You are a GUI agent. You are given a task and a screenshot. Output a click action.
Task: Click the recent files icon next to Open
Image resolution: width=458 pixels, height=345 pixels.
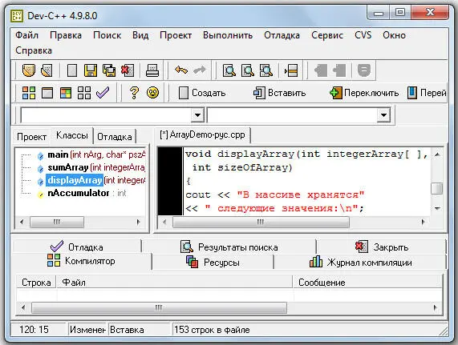[x=47, y=70]
